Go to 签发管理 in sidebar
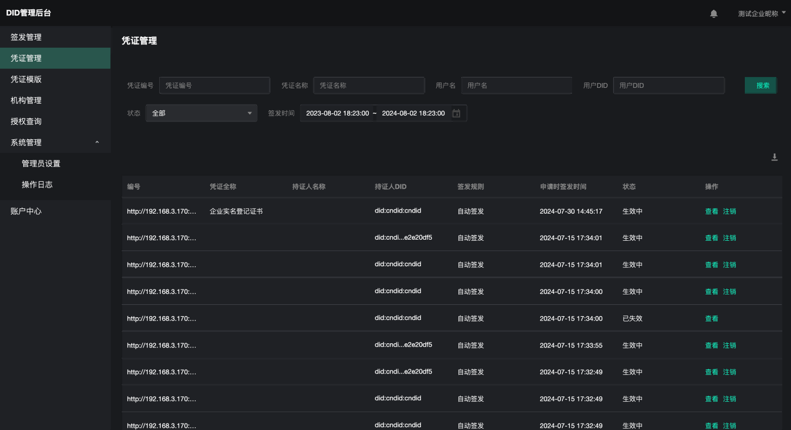Image resolution: width=791 pixels, height=430 pixels. [26, 37]
